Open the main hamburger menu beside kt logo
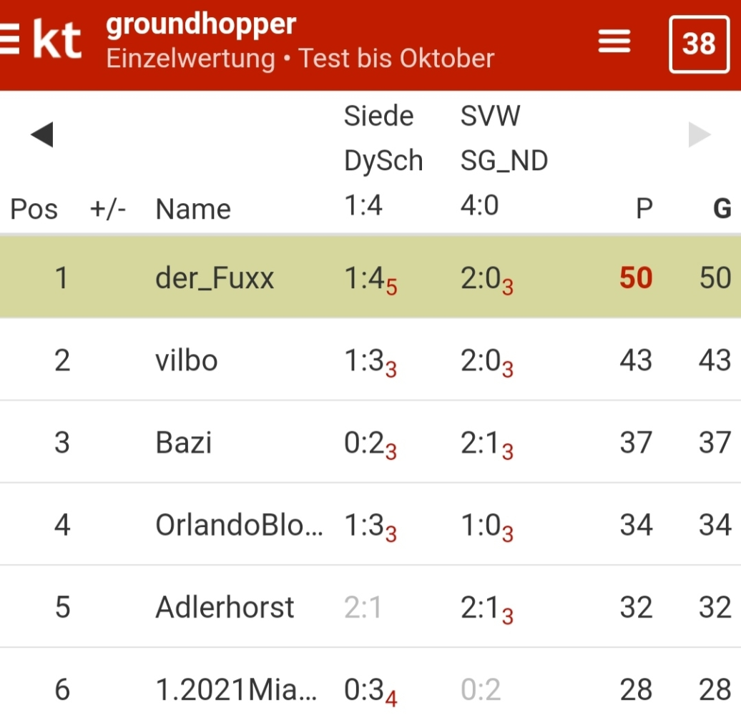 click(9, 40)
